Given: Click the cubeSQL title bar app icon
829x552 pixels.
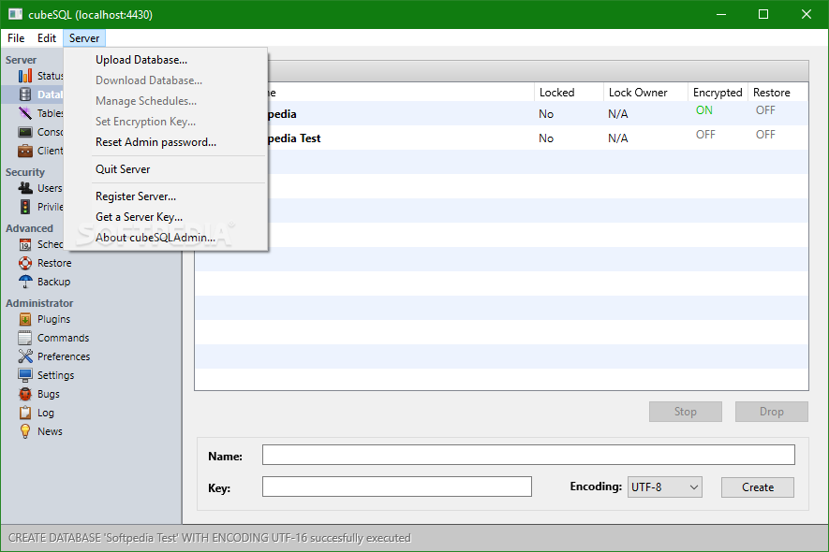Looking at the screenshot, I should pyautogui.click(x=15, y=14).
